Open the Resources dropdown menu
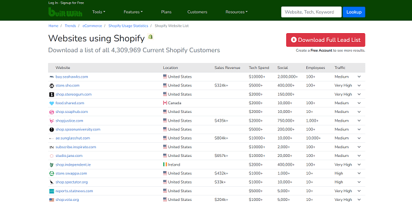Screen dimensions: 412x202 pyautogui.click(x=236, y=12)
